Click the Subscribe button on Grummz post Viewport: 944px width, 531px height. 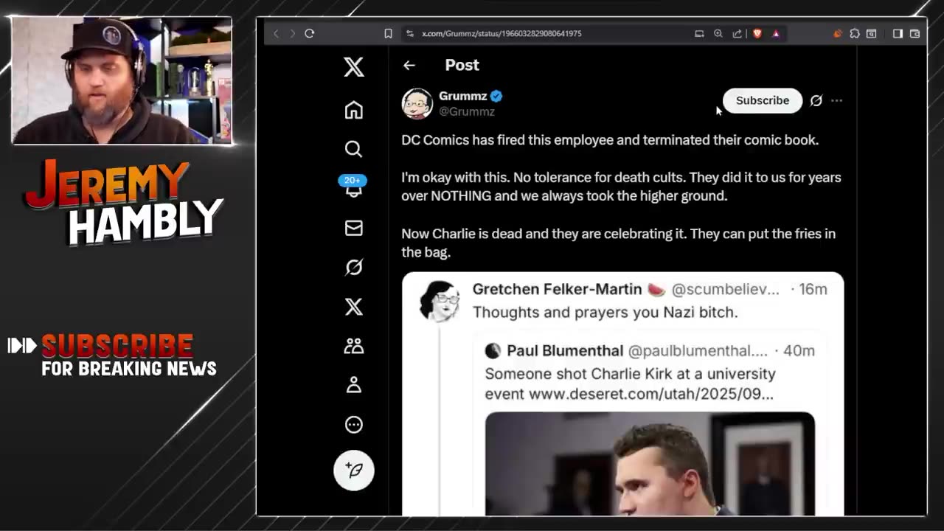click(763, 100)
